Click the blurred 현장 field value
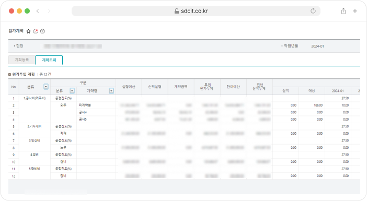This screenshot has height=201, width=367. 73,46
